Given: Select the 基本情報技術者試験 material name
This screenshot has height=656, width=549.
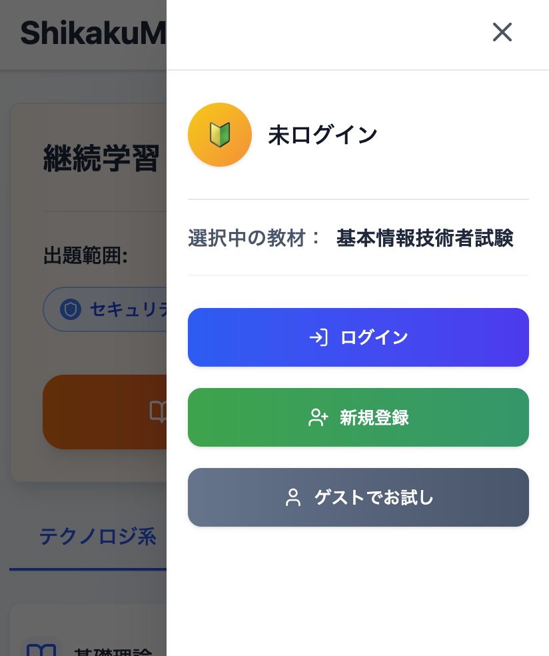Looking at the screenshot, I should 424,238.
